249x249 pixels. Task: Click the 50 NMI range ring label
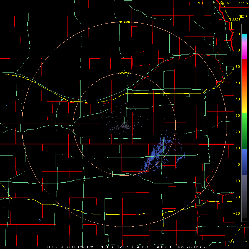pyautogui.click(x=124, y=73)
